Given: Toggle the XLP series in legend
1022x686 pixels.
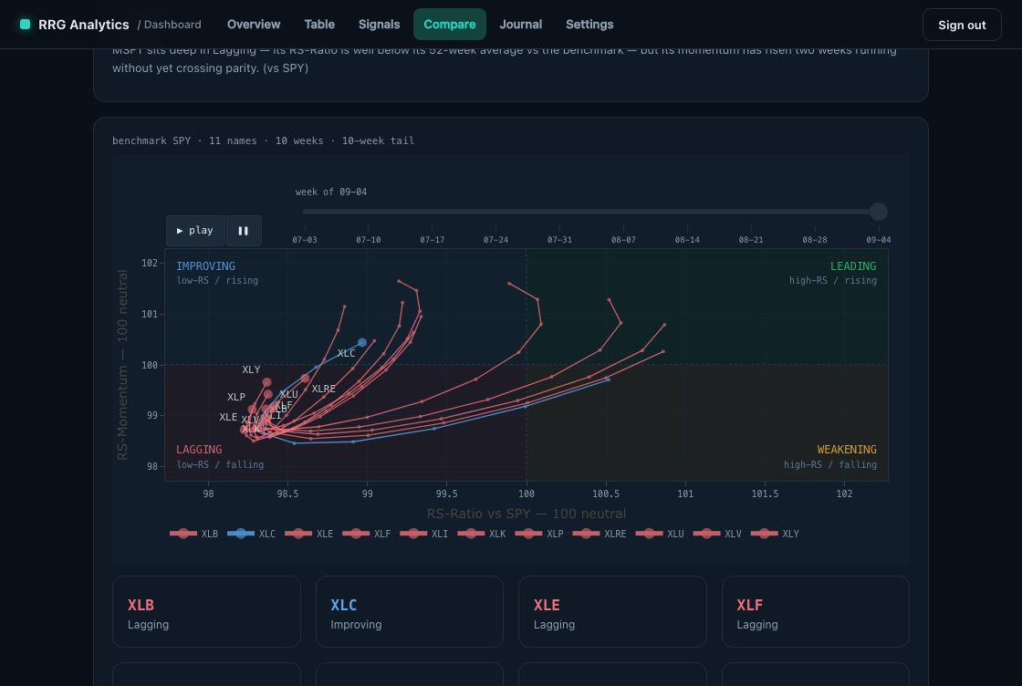Looking at the screenshot, I should [x=539, y=534].
